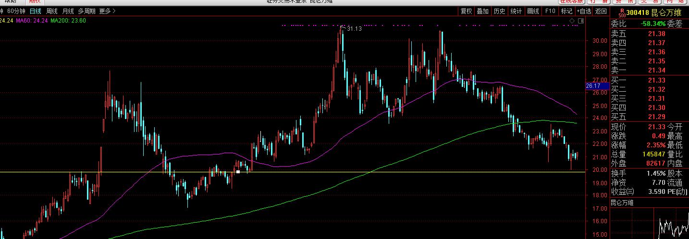This screenshot has height=239, width=689.
Task: Switch to 月线 monthly chart
Action: 68,11
